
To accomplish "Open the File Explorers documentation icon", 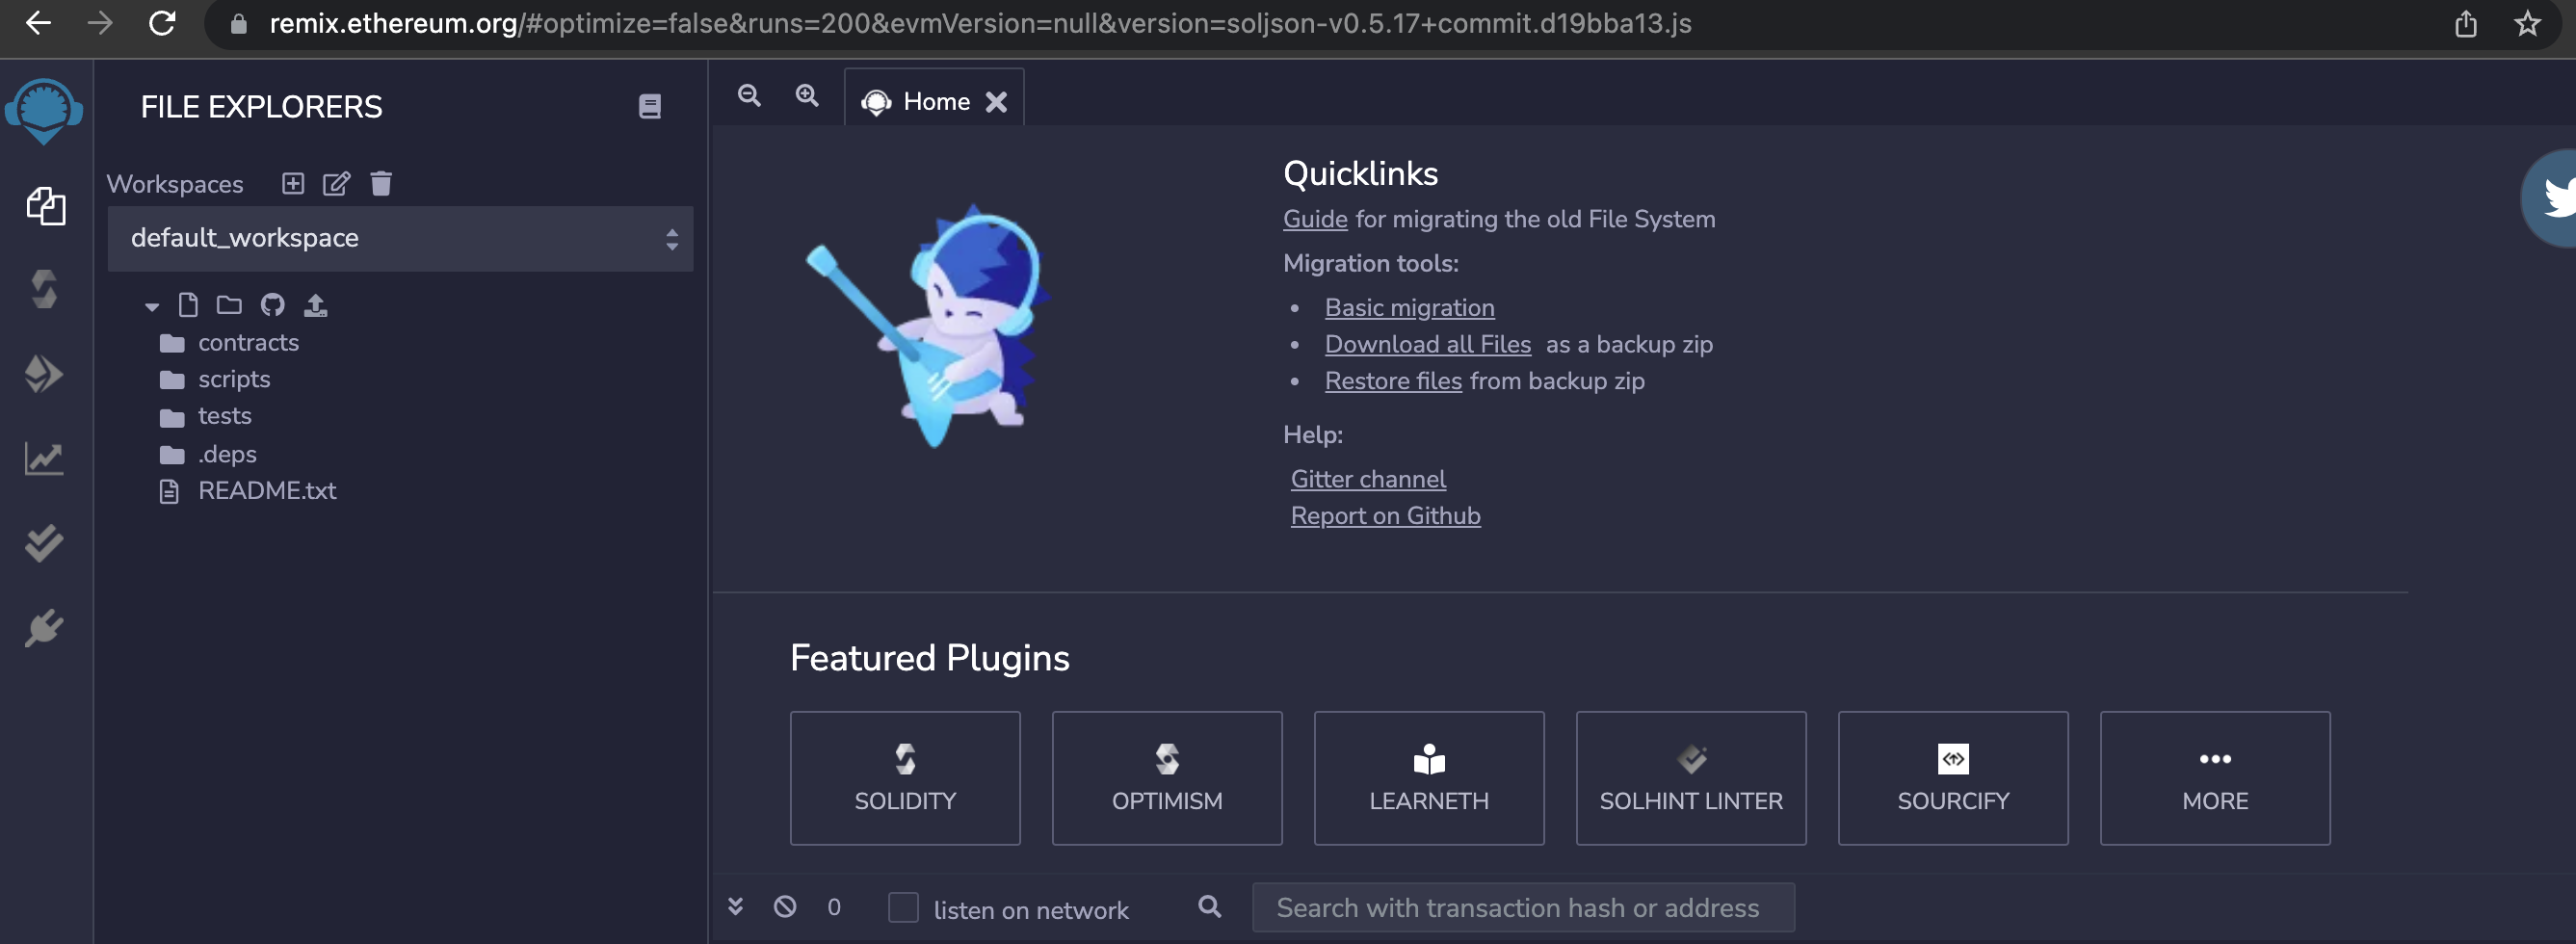I will click(650, 106).
